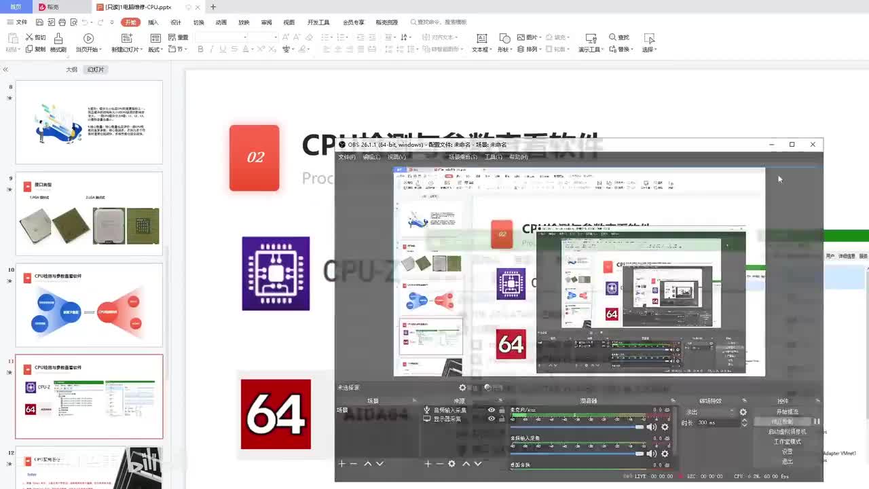Open OBS 设置 from the controls panel
This screenshot has height=489, width=869.
[788, 452]
